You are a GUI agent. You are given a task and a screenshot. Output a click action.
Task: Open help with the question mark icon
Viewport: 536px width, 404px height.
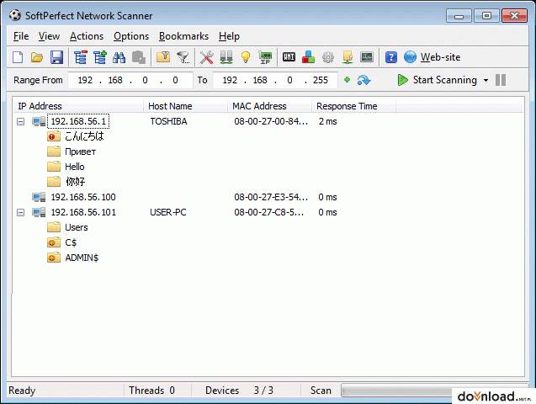[391, 57]
